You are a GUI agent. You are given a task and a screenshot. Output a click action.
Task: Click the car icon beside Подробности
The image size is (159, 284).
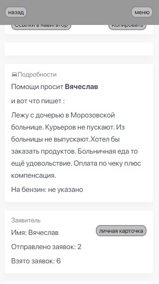click(x=14, y=74)
